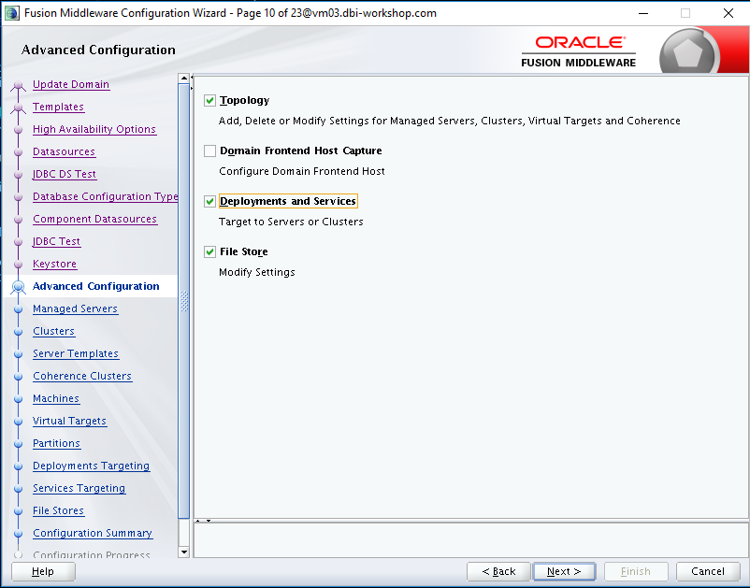This screenshot has height=588, width=750.
Task: Click the Templates step marker icon
Action: 18,108
